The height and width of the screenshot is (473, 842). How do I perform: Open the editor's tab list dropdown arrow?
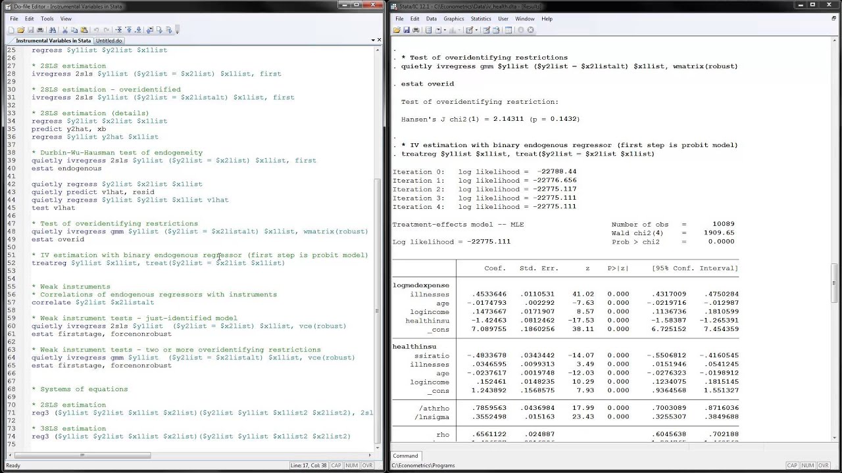pos(372,41)
